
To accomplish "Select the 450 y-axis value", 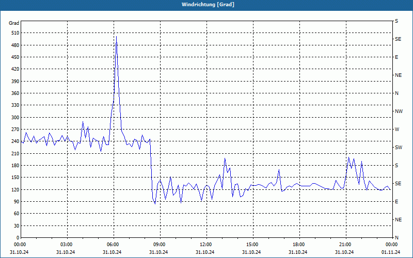I will point(15,57).
